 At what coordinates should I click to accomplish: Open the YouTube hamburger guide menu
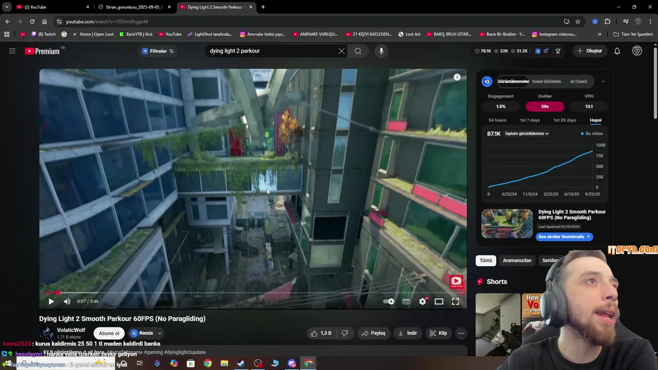coord(12,51)
